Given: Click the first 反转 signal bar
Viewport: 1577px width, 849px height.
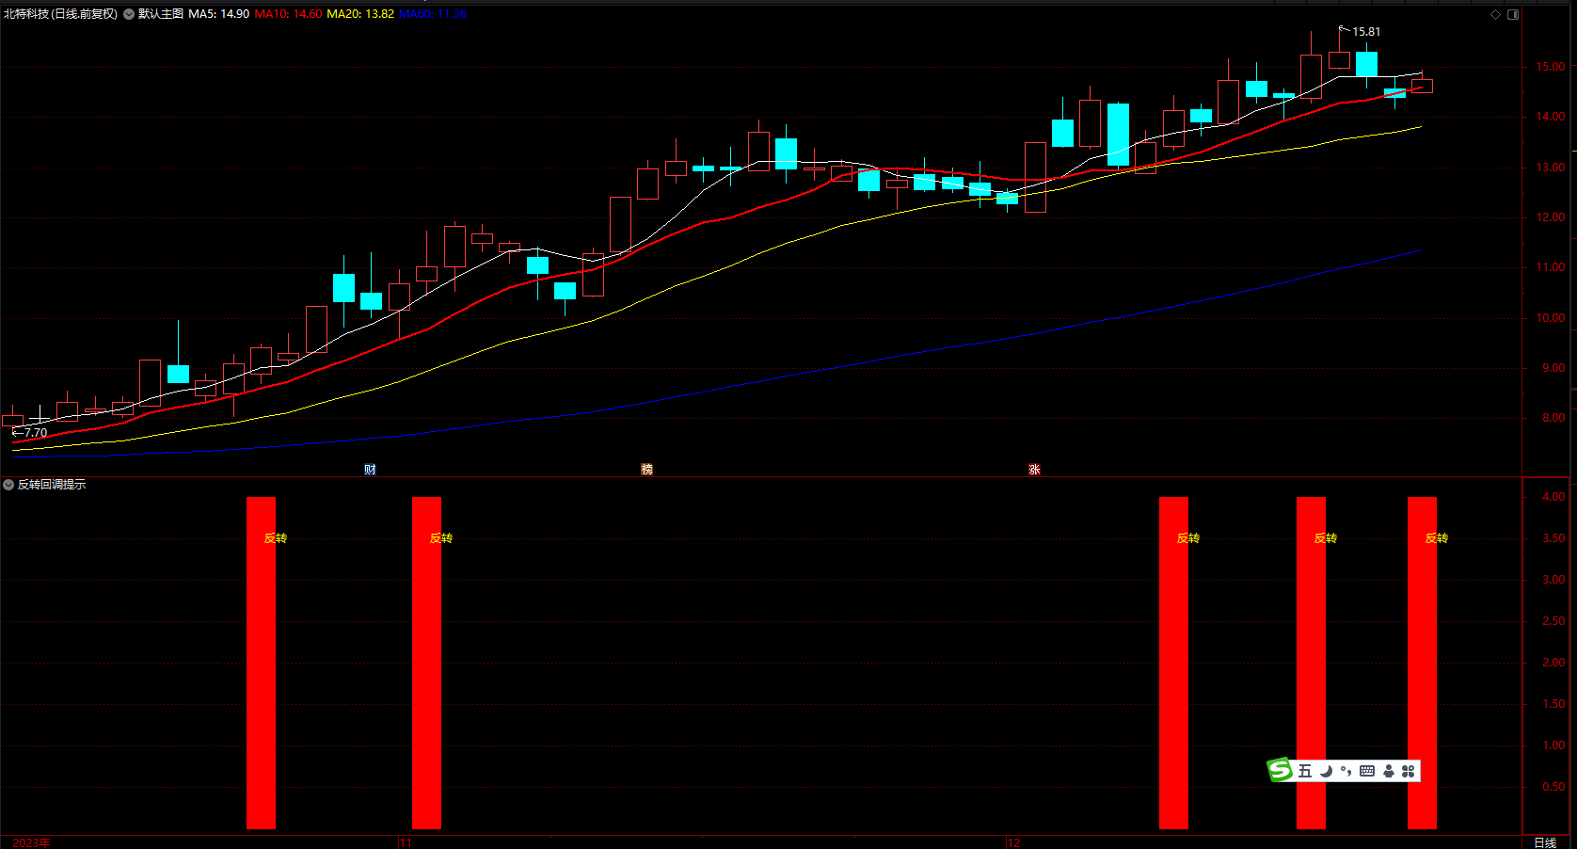Looking at the screenshot, I should 261,663.
